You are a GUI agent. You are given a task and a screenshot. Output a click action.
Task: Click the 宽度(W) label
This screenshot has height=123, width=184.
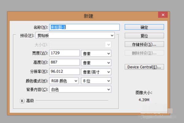click(40, 53)
